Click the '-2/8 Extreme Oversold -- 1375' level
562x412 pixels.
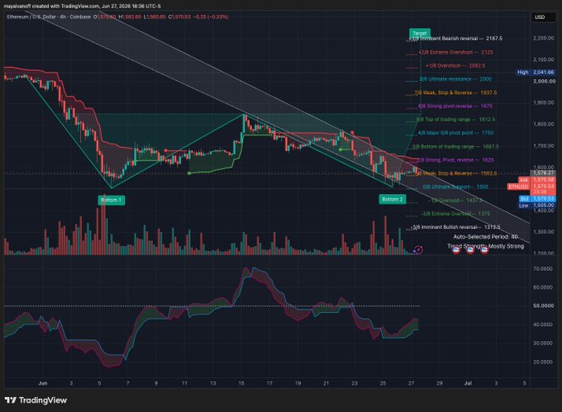pos(455,214)
